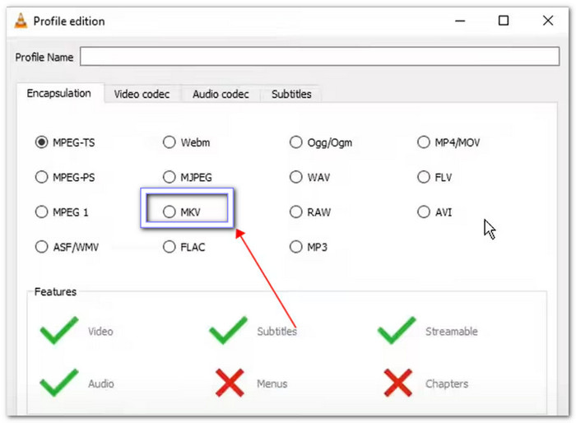Select the Ogg/Ogm radio button
Image resolution: width=576 pixels, height=423 pixels.
296,142
